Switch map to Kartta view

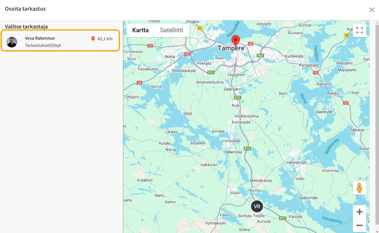(140, 30)
